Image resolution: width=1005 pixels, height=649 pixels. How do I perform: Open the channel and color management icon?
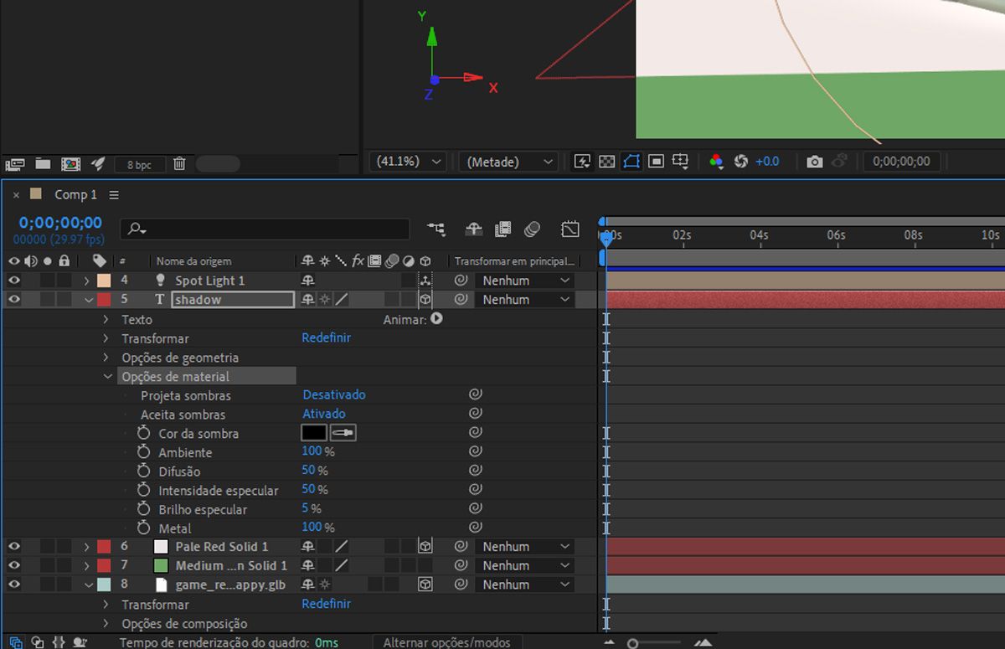click(716, 162)
